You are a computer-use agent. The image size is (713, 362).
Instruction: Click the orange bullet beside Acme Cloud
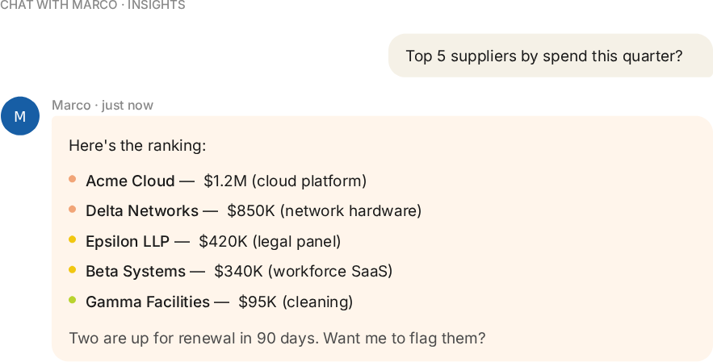[x=73, y=179]
